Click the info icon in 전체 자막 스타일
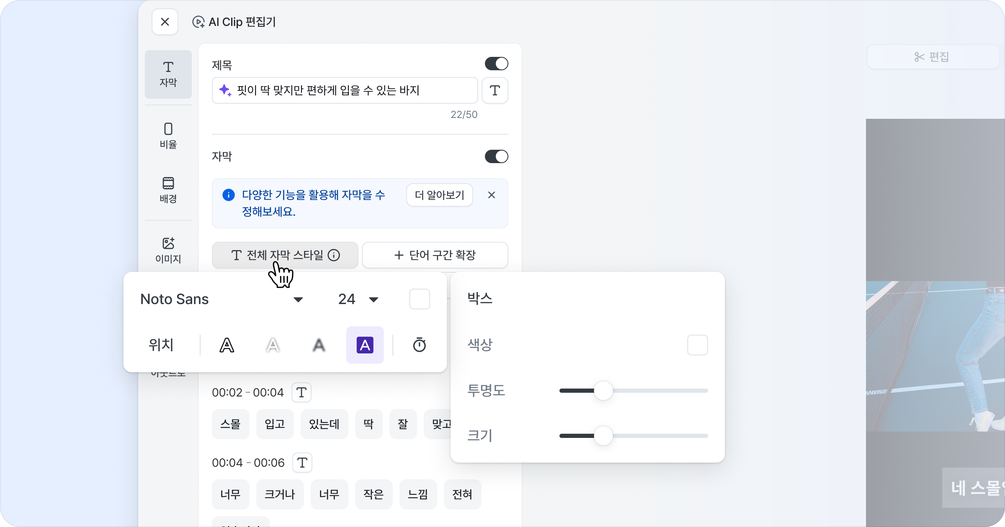This screenshot has width=1005, height=527. pyautogui.click(x=334, y=255)
